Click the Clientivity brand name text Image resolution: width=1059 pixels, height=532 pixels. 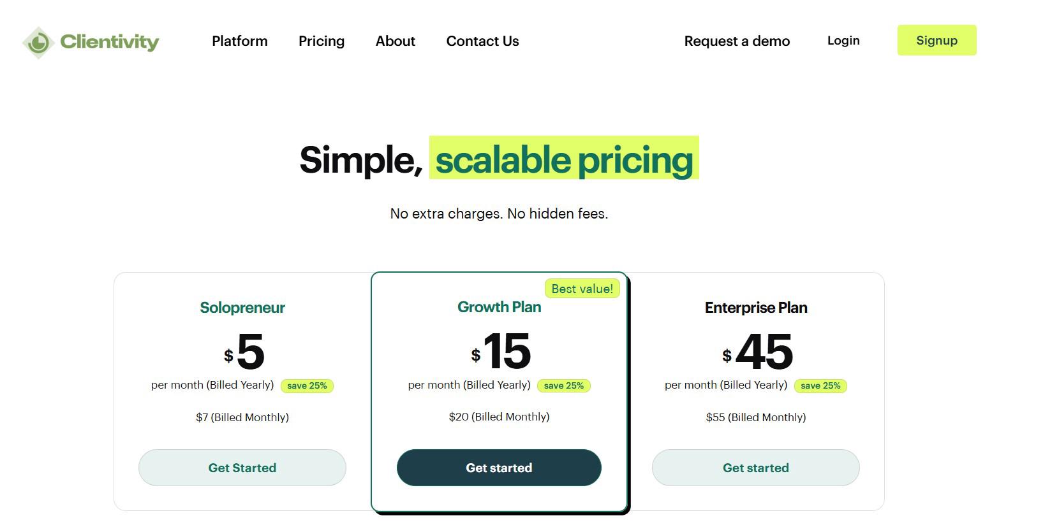click(x=110, y=42)
